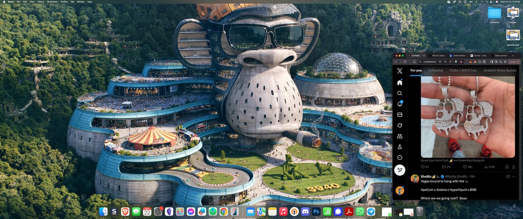Viewport: 523px width, 219px height.
Task: Open the More circle icon in X sidebar
Action: 400,157
